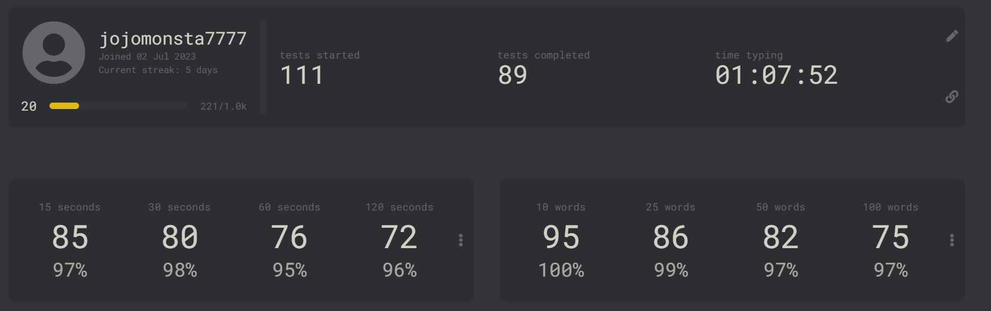The height and width of the screenshot is (311, 991).
Task: Click the time typing value 01:07:52
Action: [x=776, y=75]
